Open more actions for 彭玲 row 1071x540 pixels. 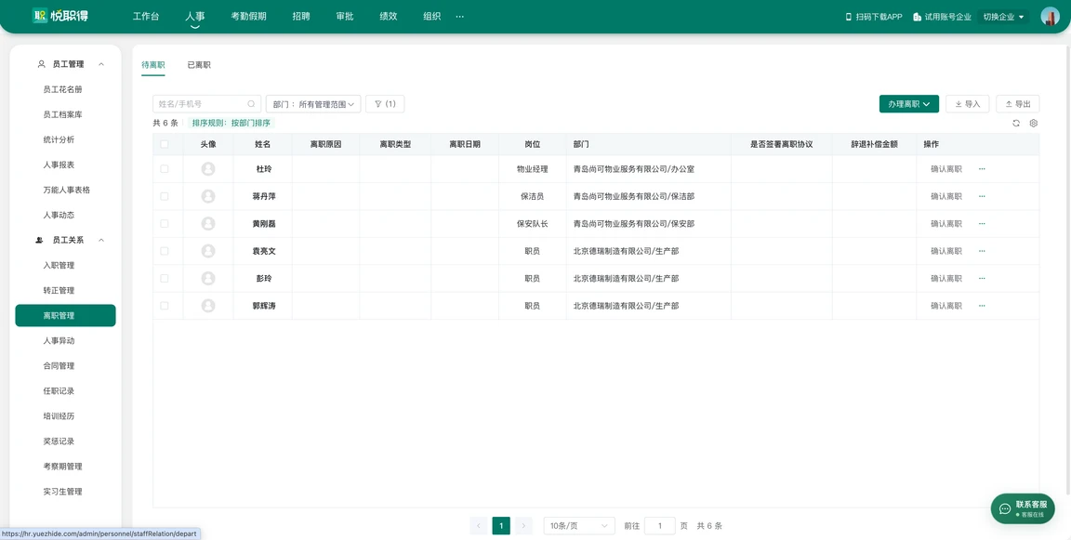coord(982,278)
